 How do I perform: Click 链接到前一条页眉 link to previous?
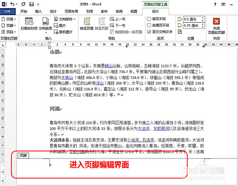(x=126, y=32)
